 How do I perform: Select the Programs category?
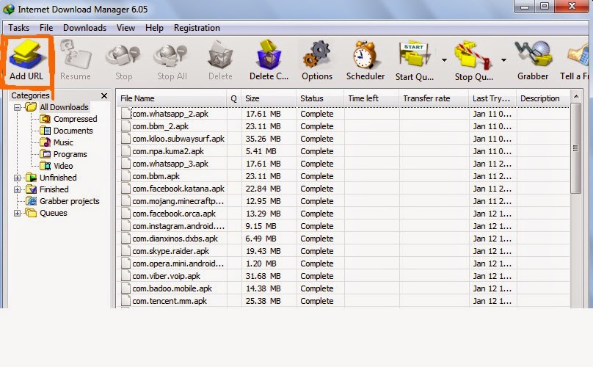pos(70,154)
